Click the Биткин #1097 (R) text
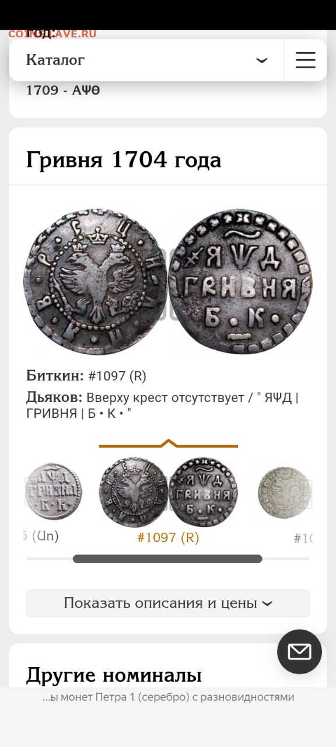The width and height of the screenshot is (336, 747). 86,376
